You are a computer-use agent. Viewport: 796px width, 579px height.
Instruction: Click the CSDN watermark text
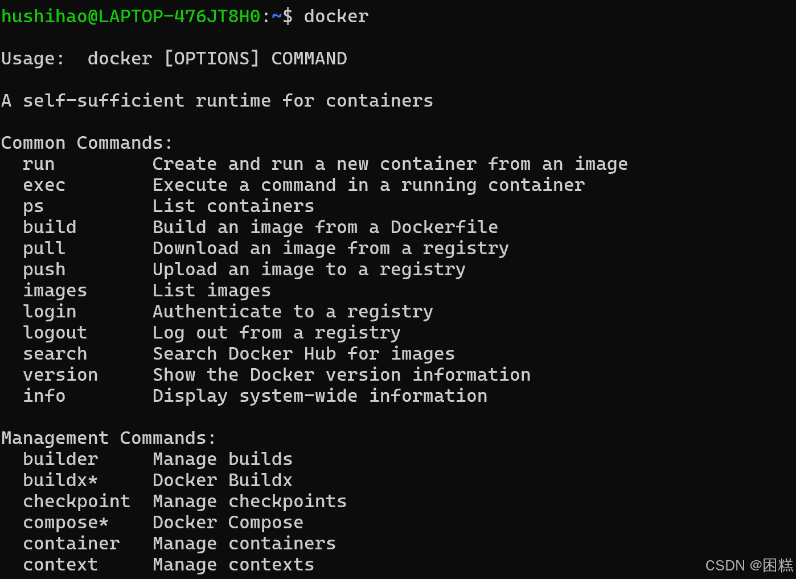(x=749, y=565)
